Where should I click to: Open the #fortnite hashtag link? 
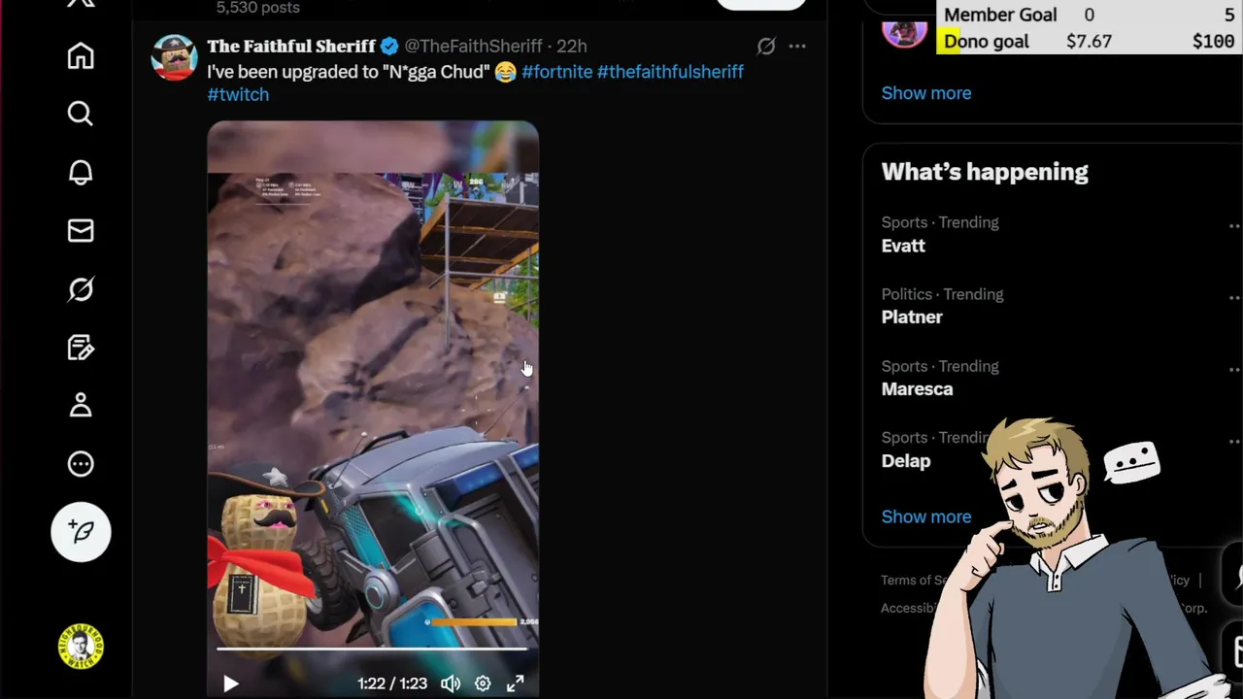(556, 72)
